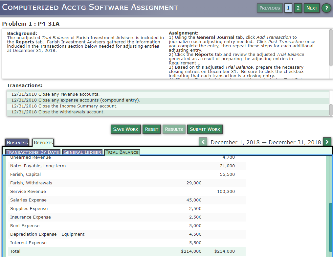Click the 100,300 Service Revenue credit

[x=226, y=192]
